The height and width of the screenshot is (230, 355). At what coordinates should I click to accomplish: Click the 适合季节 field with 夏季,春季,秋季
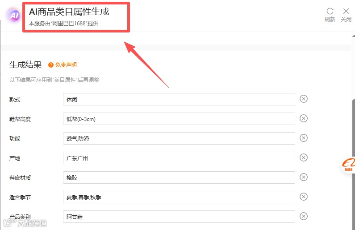179,197
